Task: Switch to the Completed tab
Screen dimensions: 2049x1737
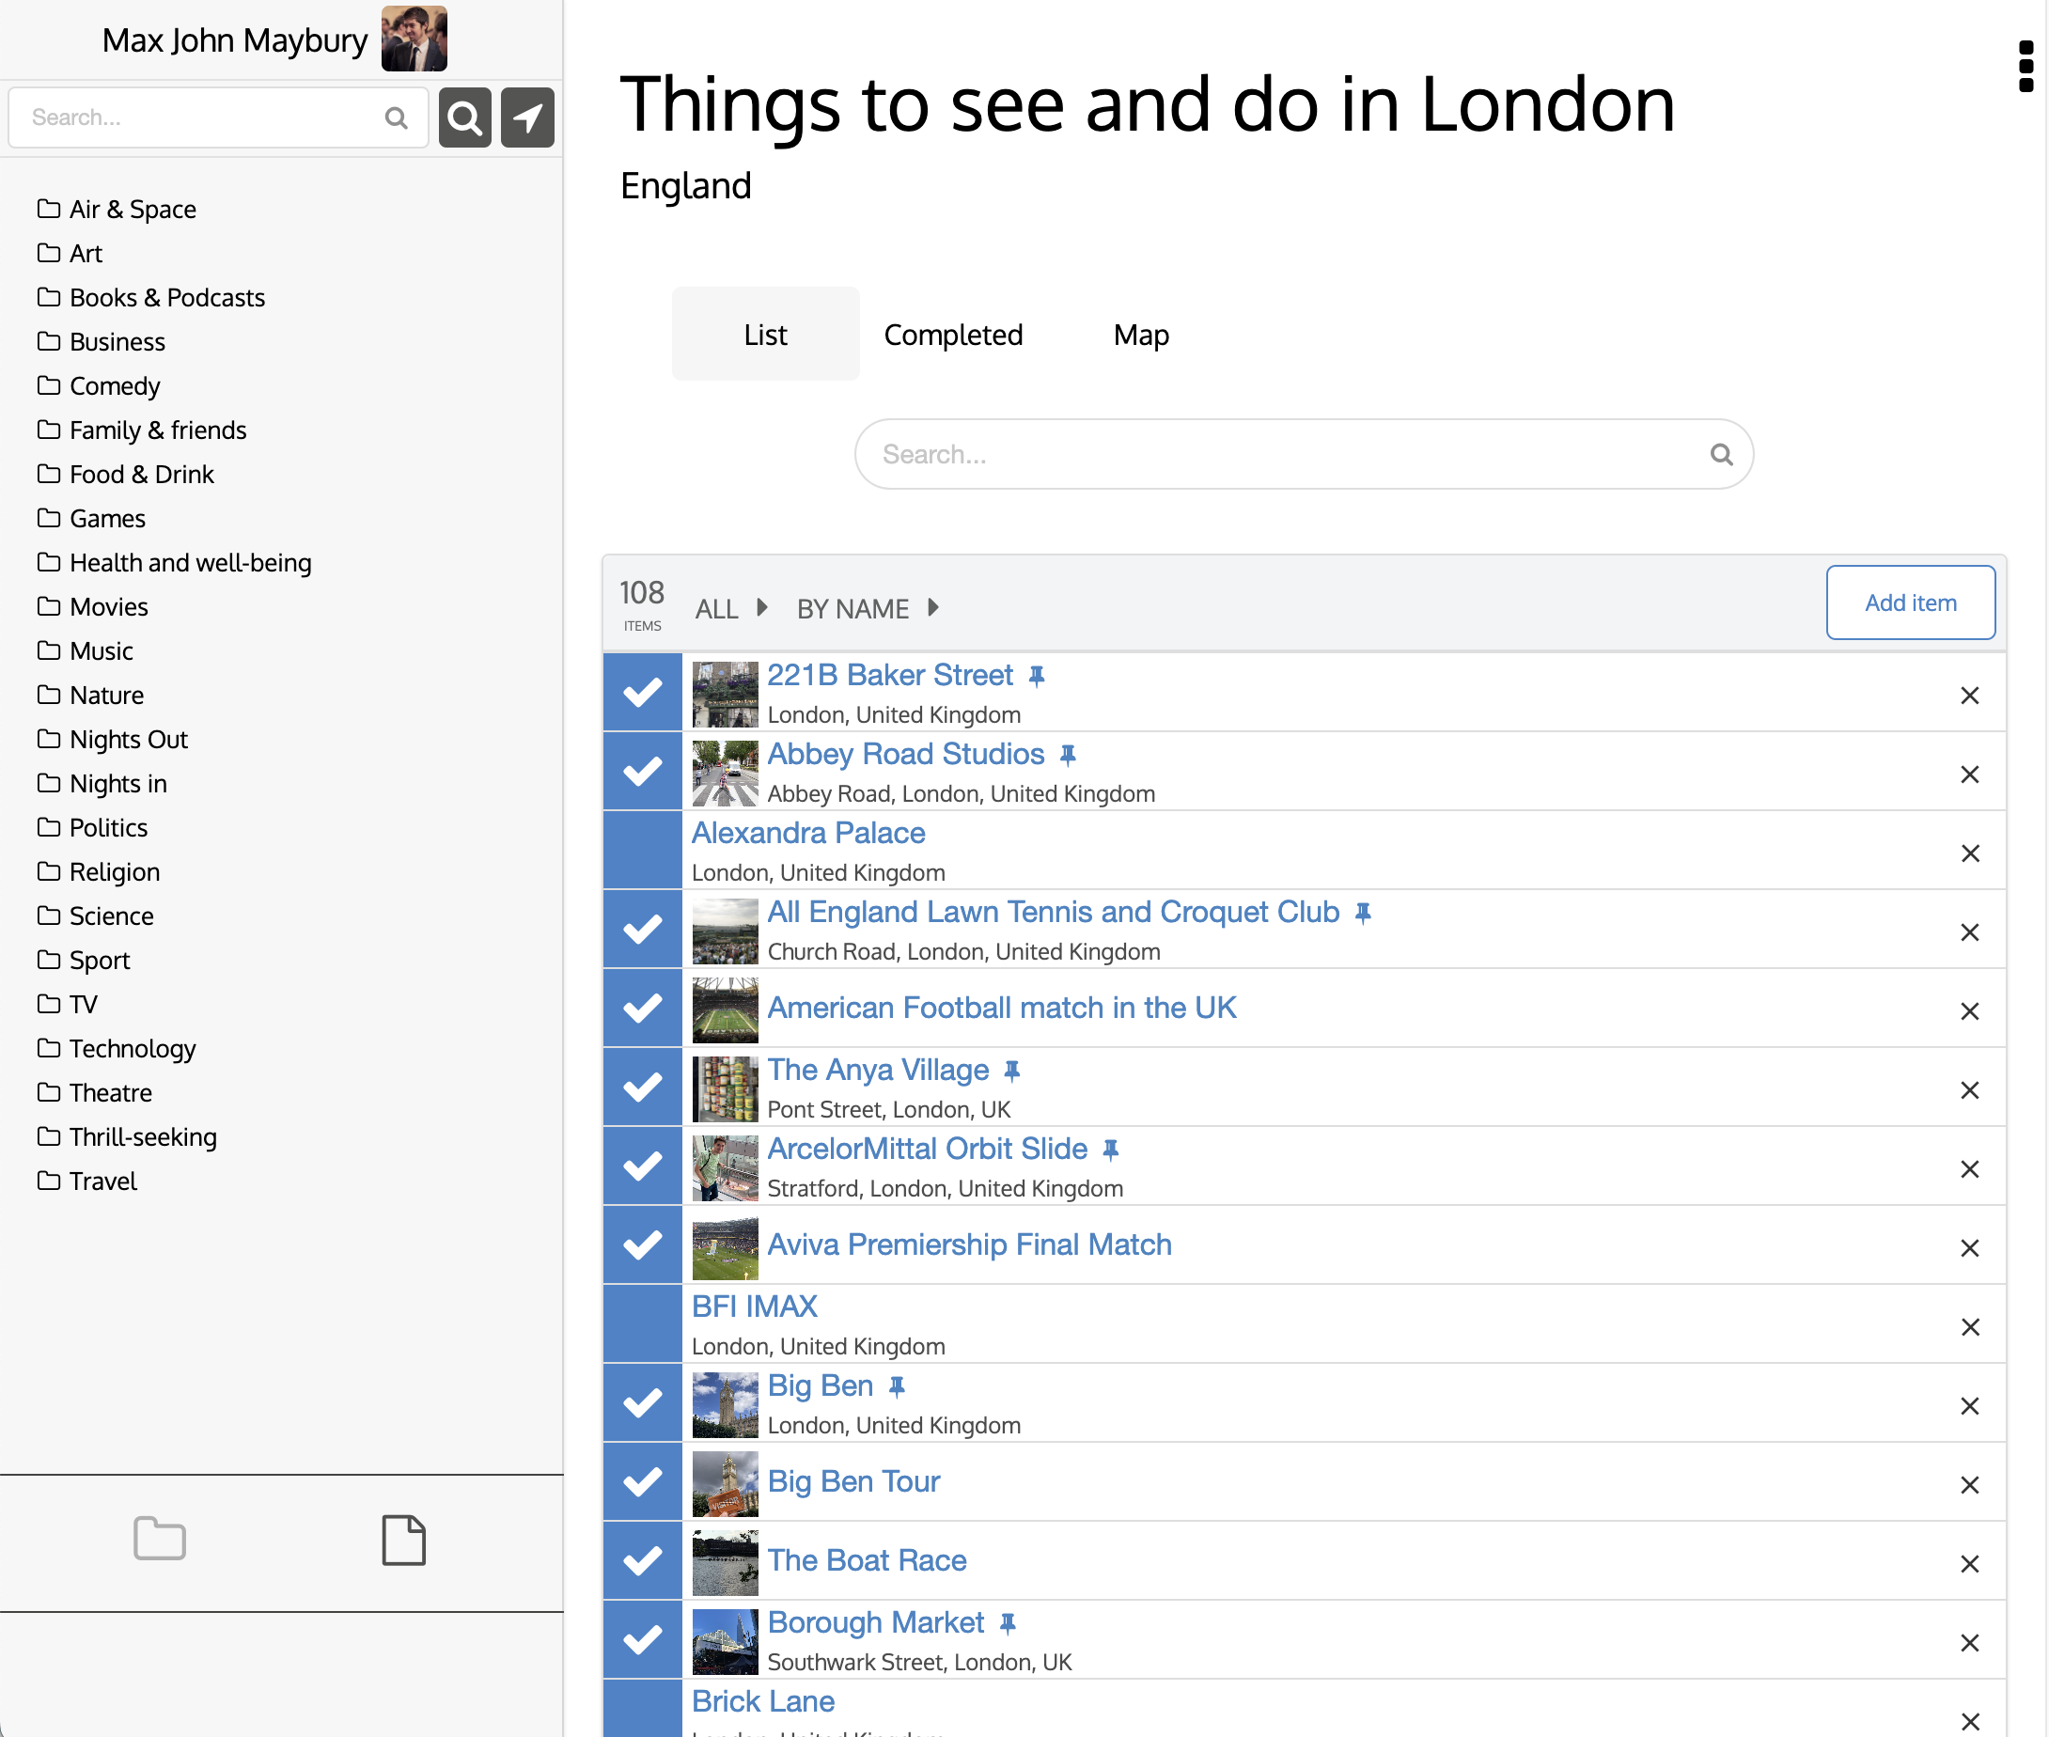Action: [x=953, y=335]
